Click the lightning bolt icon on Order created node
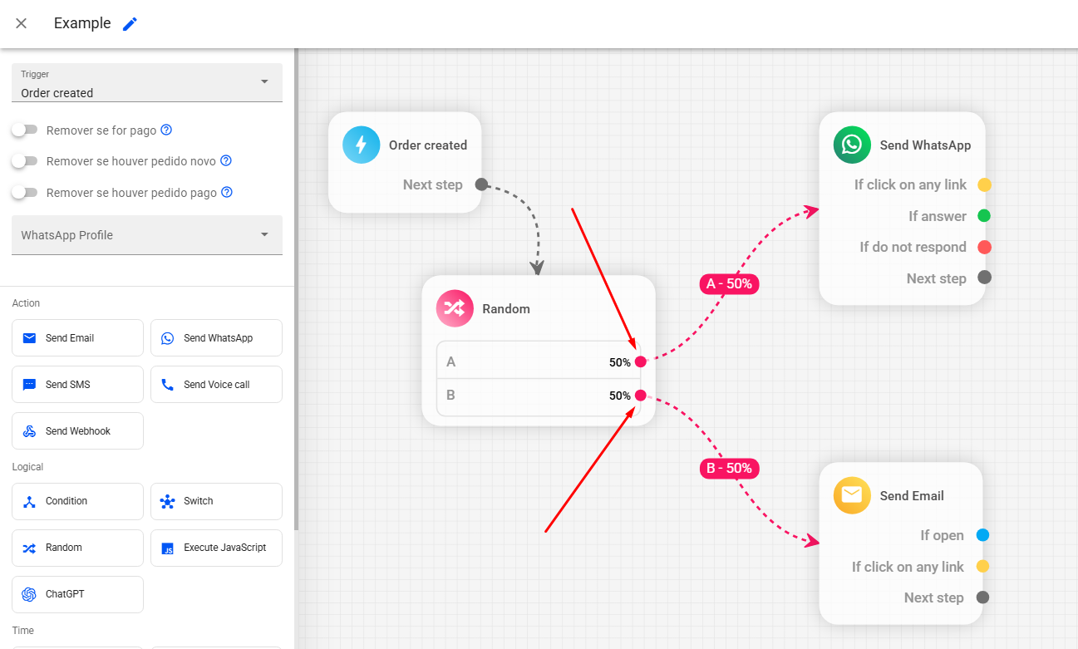 (361, 145)
